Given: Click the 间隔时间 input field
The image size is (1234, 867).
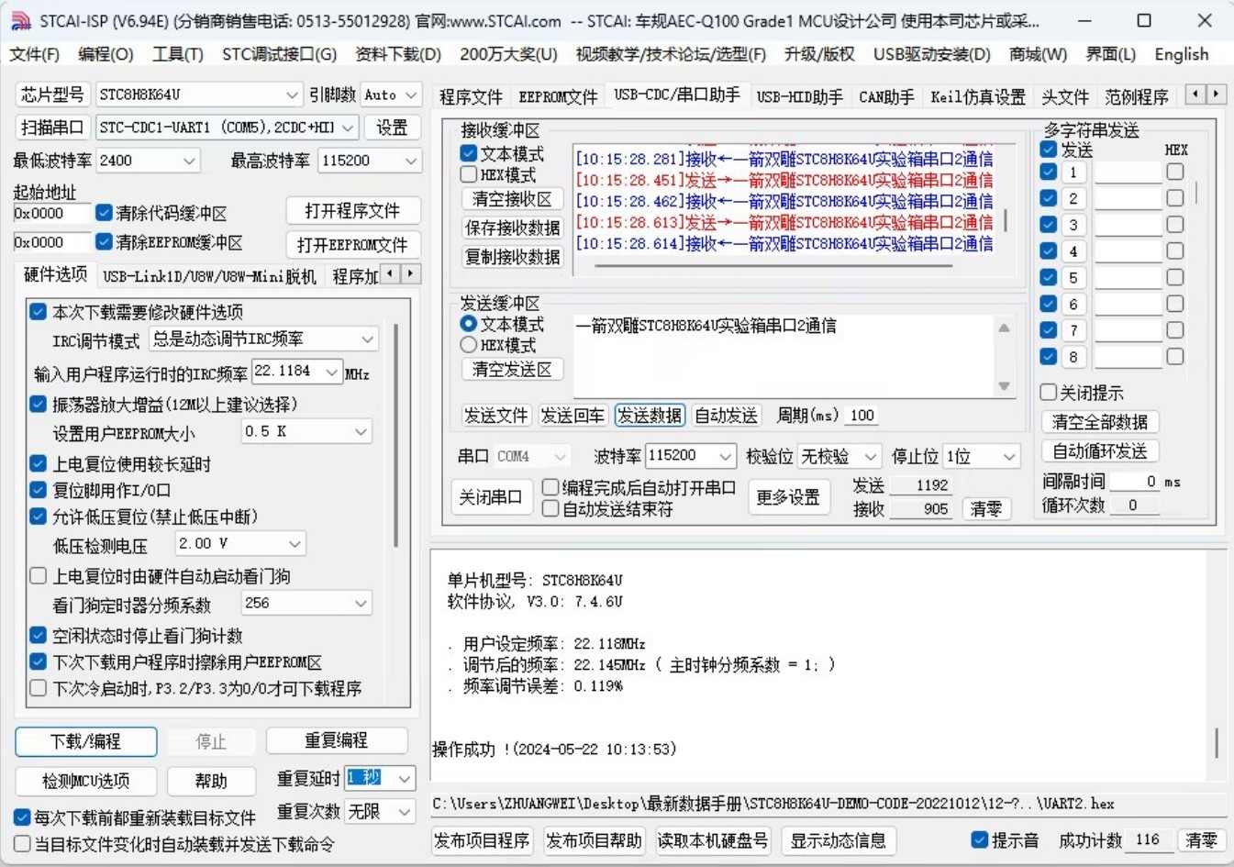Looking at the screenshot, I should (1135, 482).
